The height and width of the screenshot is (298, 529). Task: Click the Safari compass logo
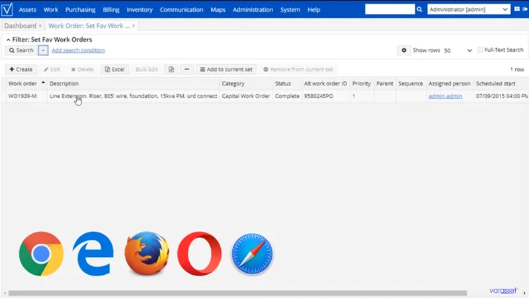click(x=252, y=254)
